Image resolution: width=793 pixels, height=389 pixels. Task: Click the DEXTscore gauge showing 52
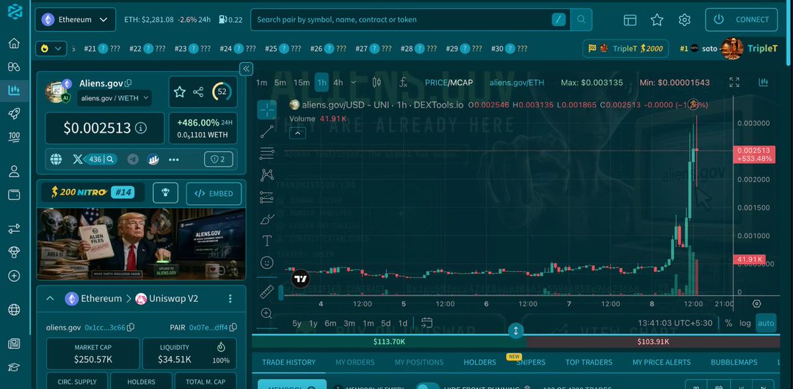click(x=222, y=92)
